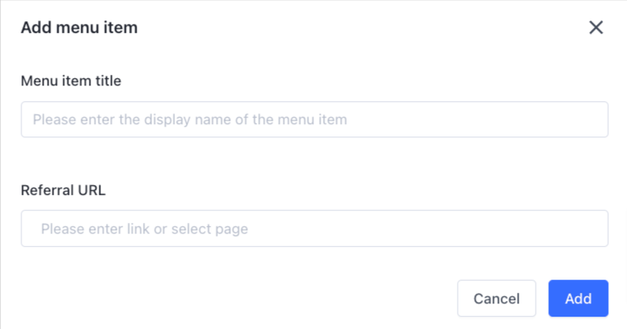Click the Referral URL input field

point(314,229)
